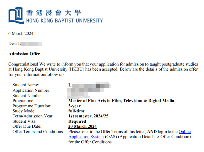Screen dimensions: 204x152
Task: Select the 'Application Number:' label
Action: coord(31,90)
